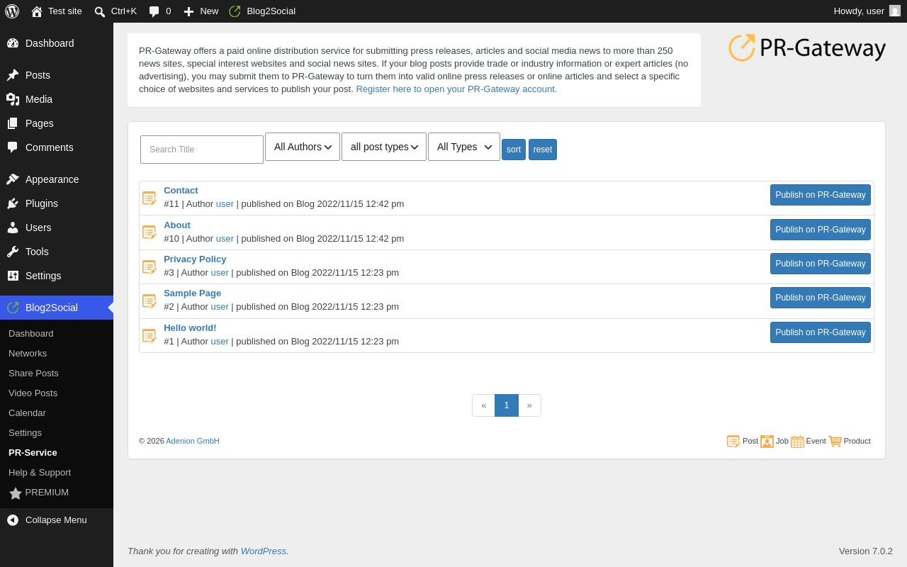Screen dimensions: 907x567
Task: Click the Posts pushpin icon
Action: coord(13,75)
